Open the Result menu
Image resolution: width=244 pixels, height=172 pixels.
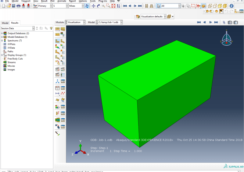[44, 1]
